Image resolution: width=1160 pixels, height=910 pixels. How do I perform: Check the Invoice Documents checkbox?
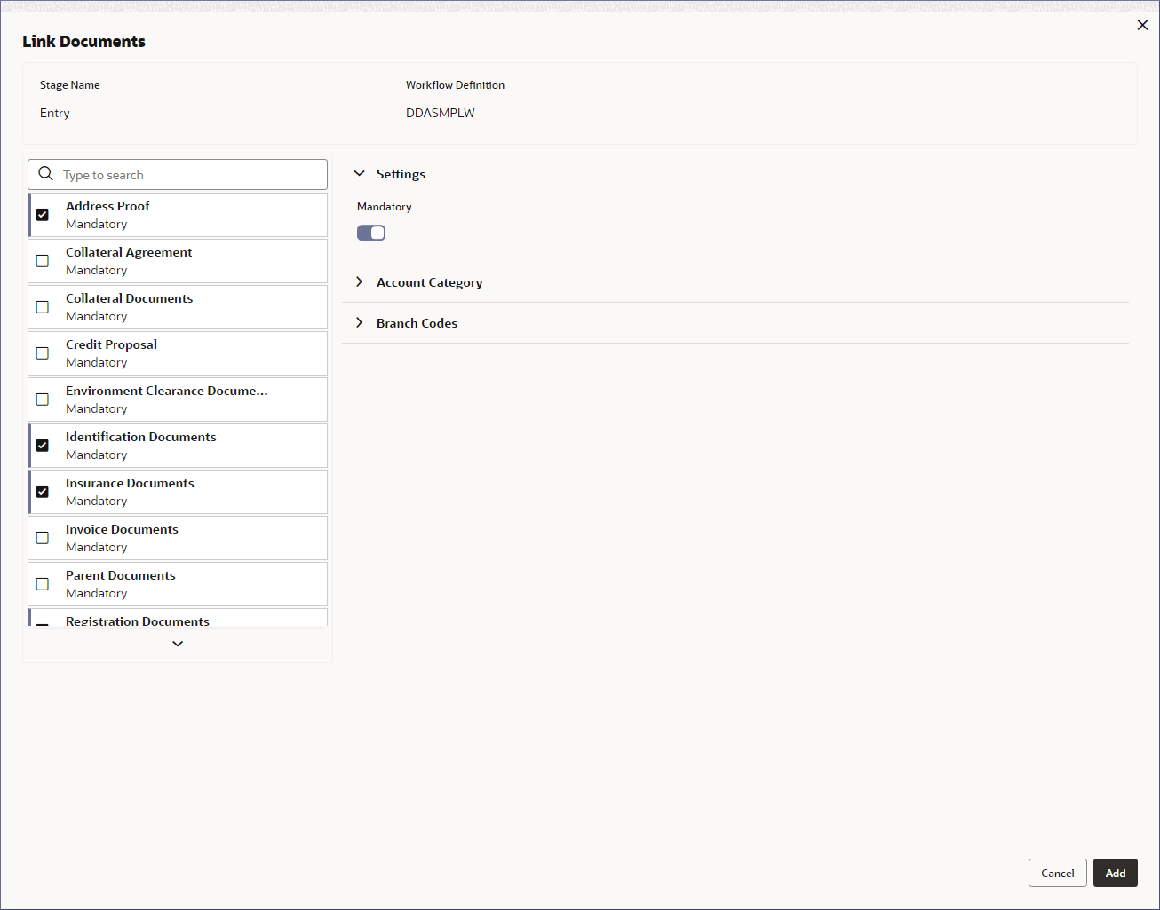coord(43,538)
